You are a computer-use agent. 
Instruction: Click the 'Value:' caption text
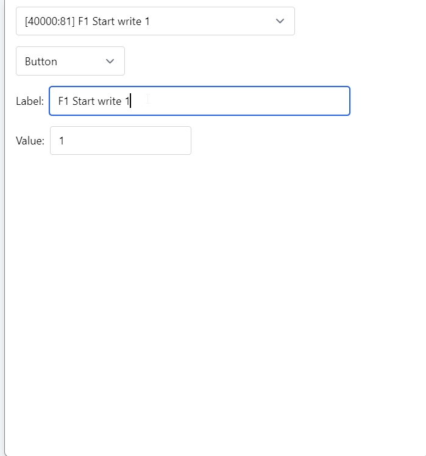pyautogui.click(x=30, y=141)
